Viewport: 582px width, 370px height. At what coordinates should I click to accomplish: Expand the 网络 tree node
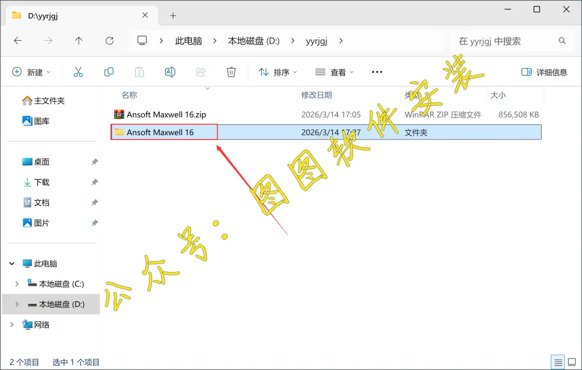click(12, 325)
